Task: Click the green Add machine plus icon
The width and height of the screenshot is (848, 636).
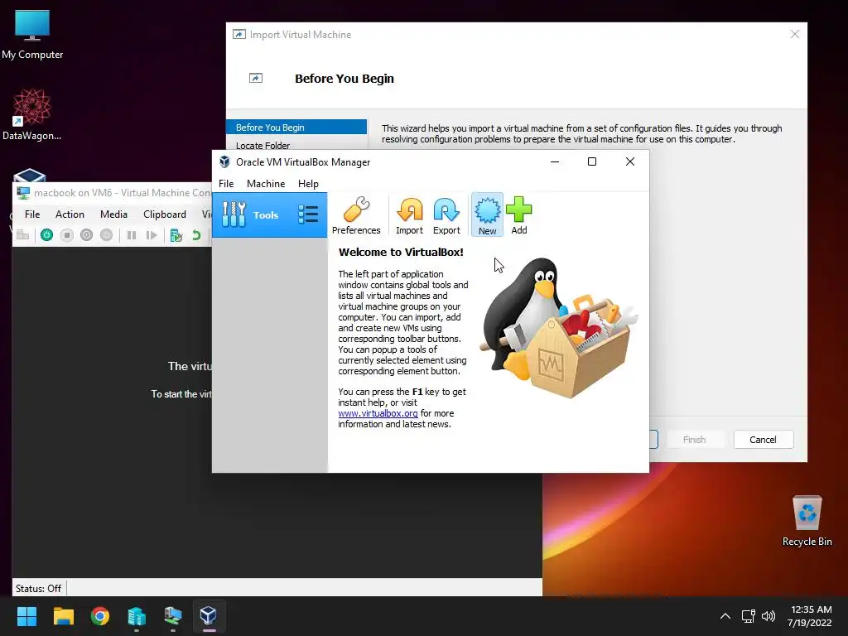Action: 518,215
